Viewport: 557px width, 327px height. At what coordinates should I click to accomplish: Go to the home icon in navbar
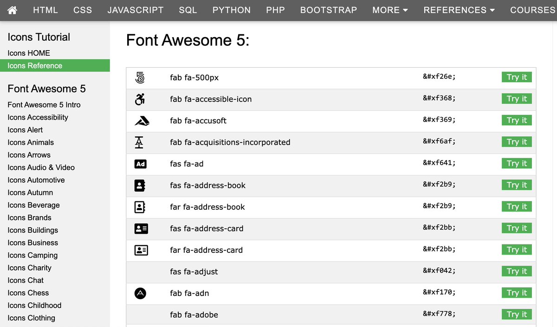pyautogui.click(x=13, y=10)
